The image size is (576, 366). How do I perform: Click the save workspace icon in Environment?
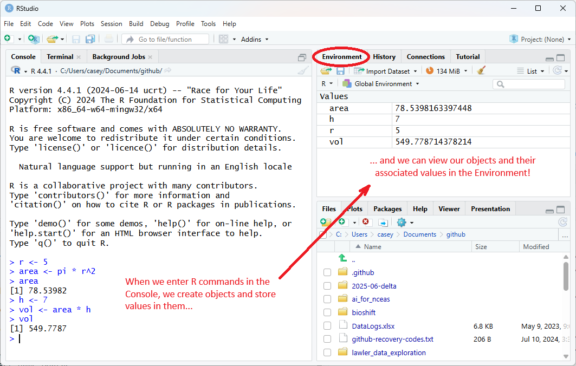tap(340, 71)
